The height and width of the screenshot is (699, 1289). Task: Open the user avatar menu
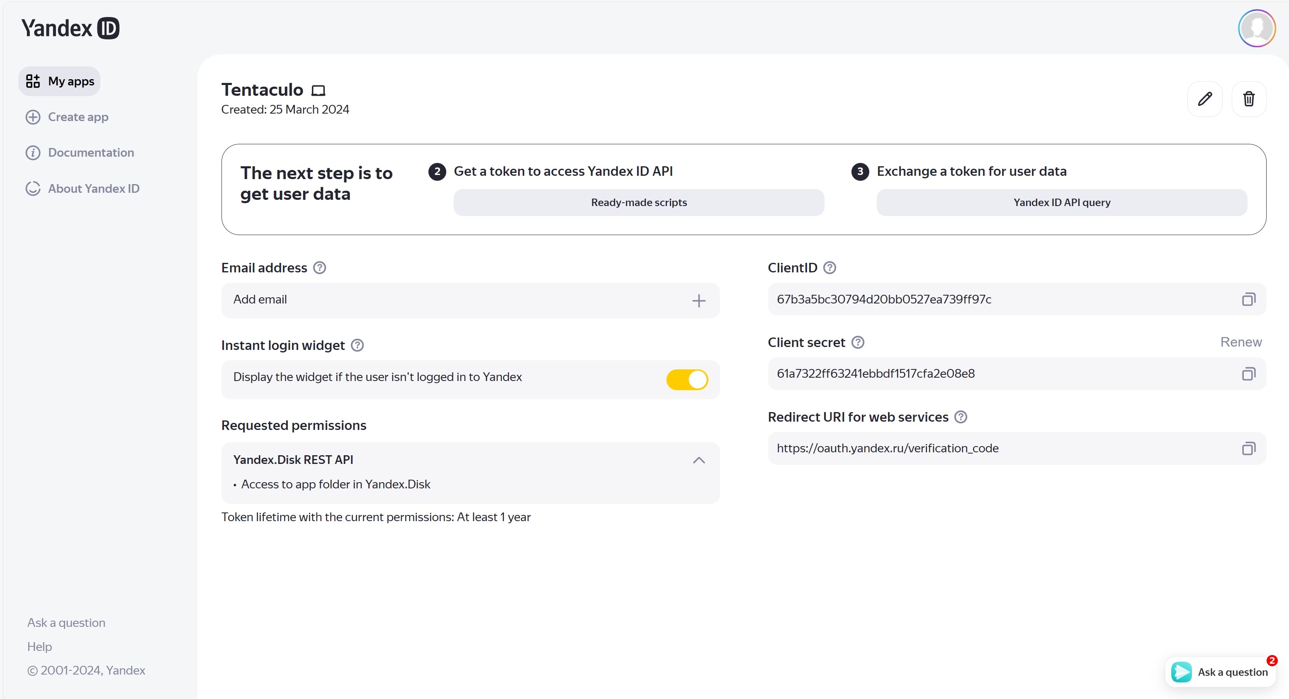pyautogui.click(x=1257, y=28)
